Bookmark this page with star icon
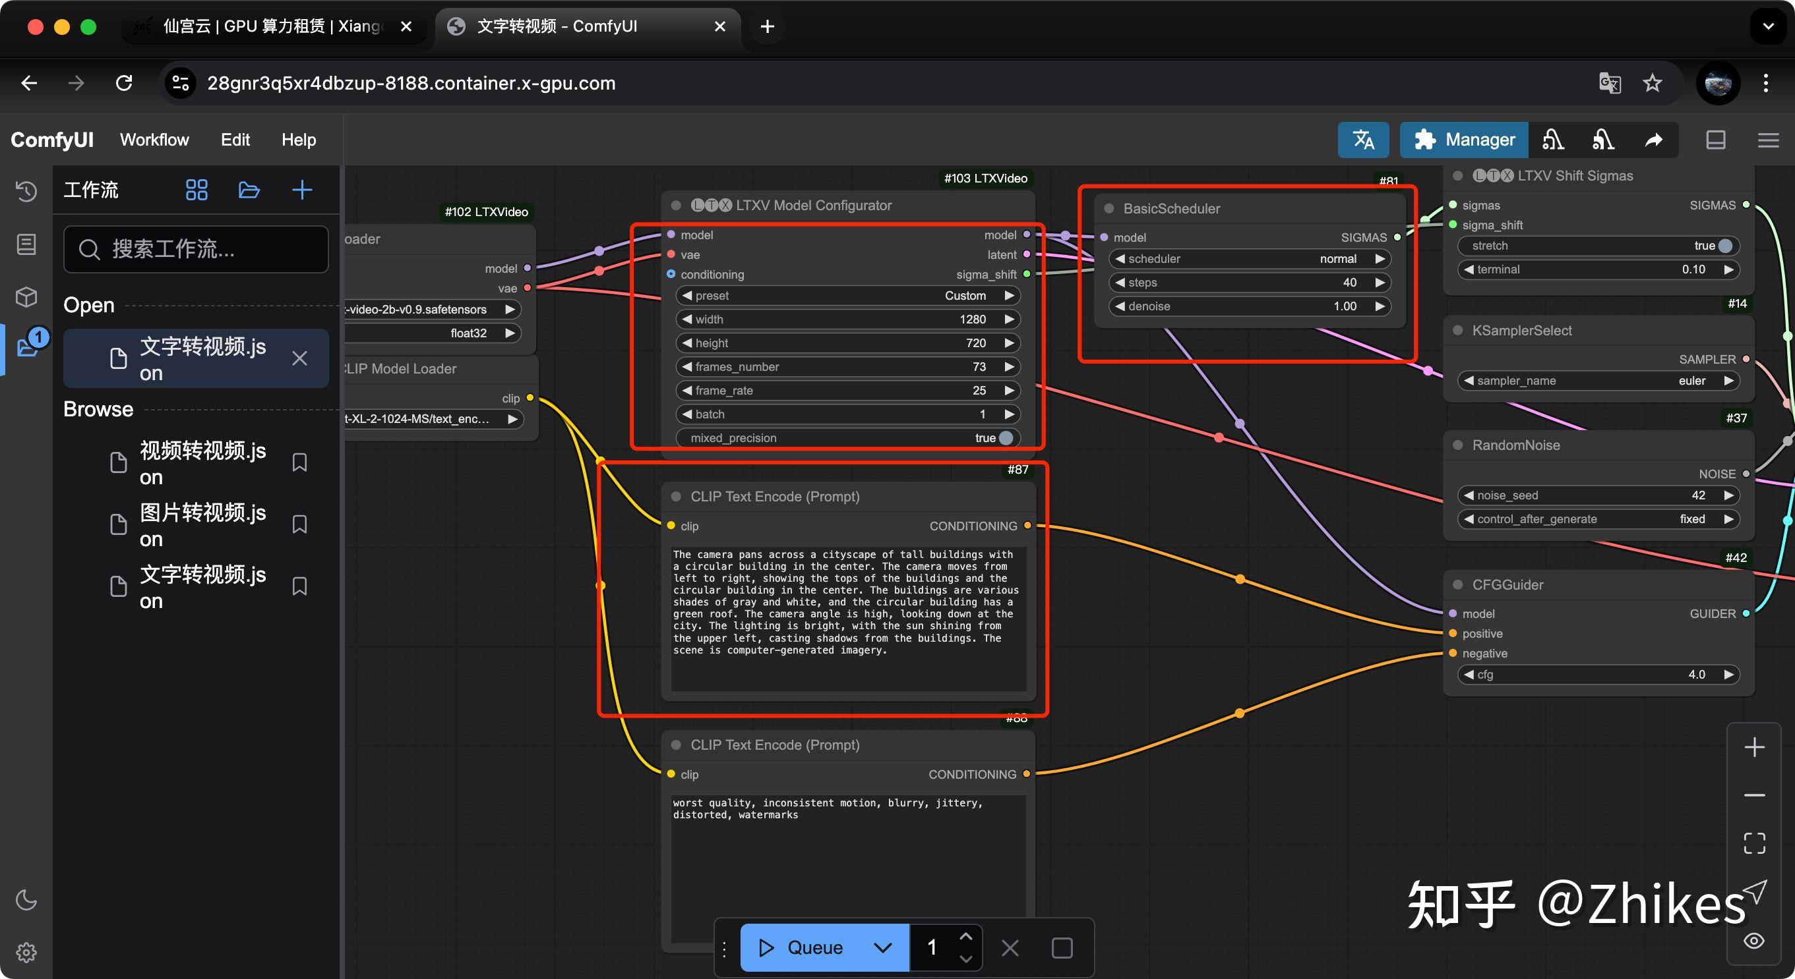Image resolution: width=1795 pixels, height=979 pixels. click(1652, 83)
